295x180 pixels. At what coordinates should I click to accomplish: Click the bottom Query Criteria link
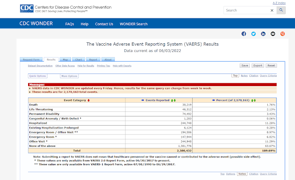tap(268, 174)
